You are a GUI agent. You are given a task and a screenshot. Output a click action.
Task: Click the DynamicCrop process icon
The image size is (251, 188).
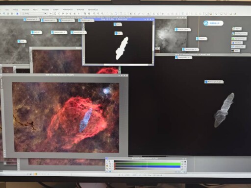pyautogui.click(x=239, y=39)
